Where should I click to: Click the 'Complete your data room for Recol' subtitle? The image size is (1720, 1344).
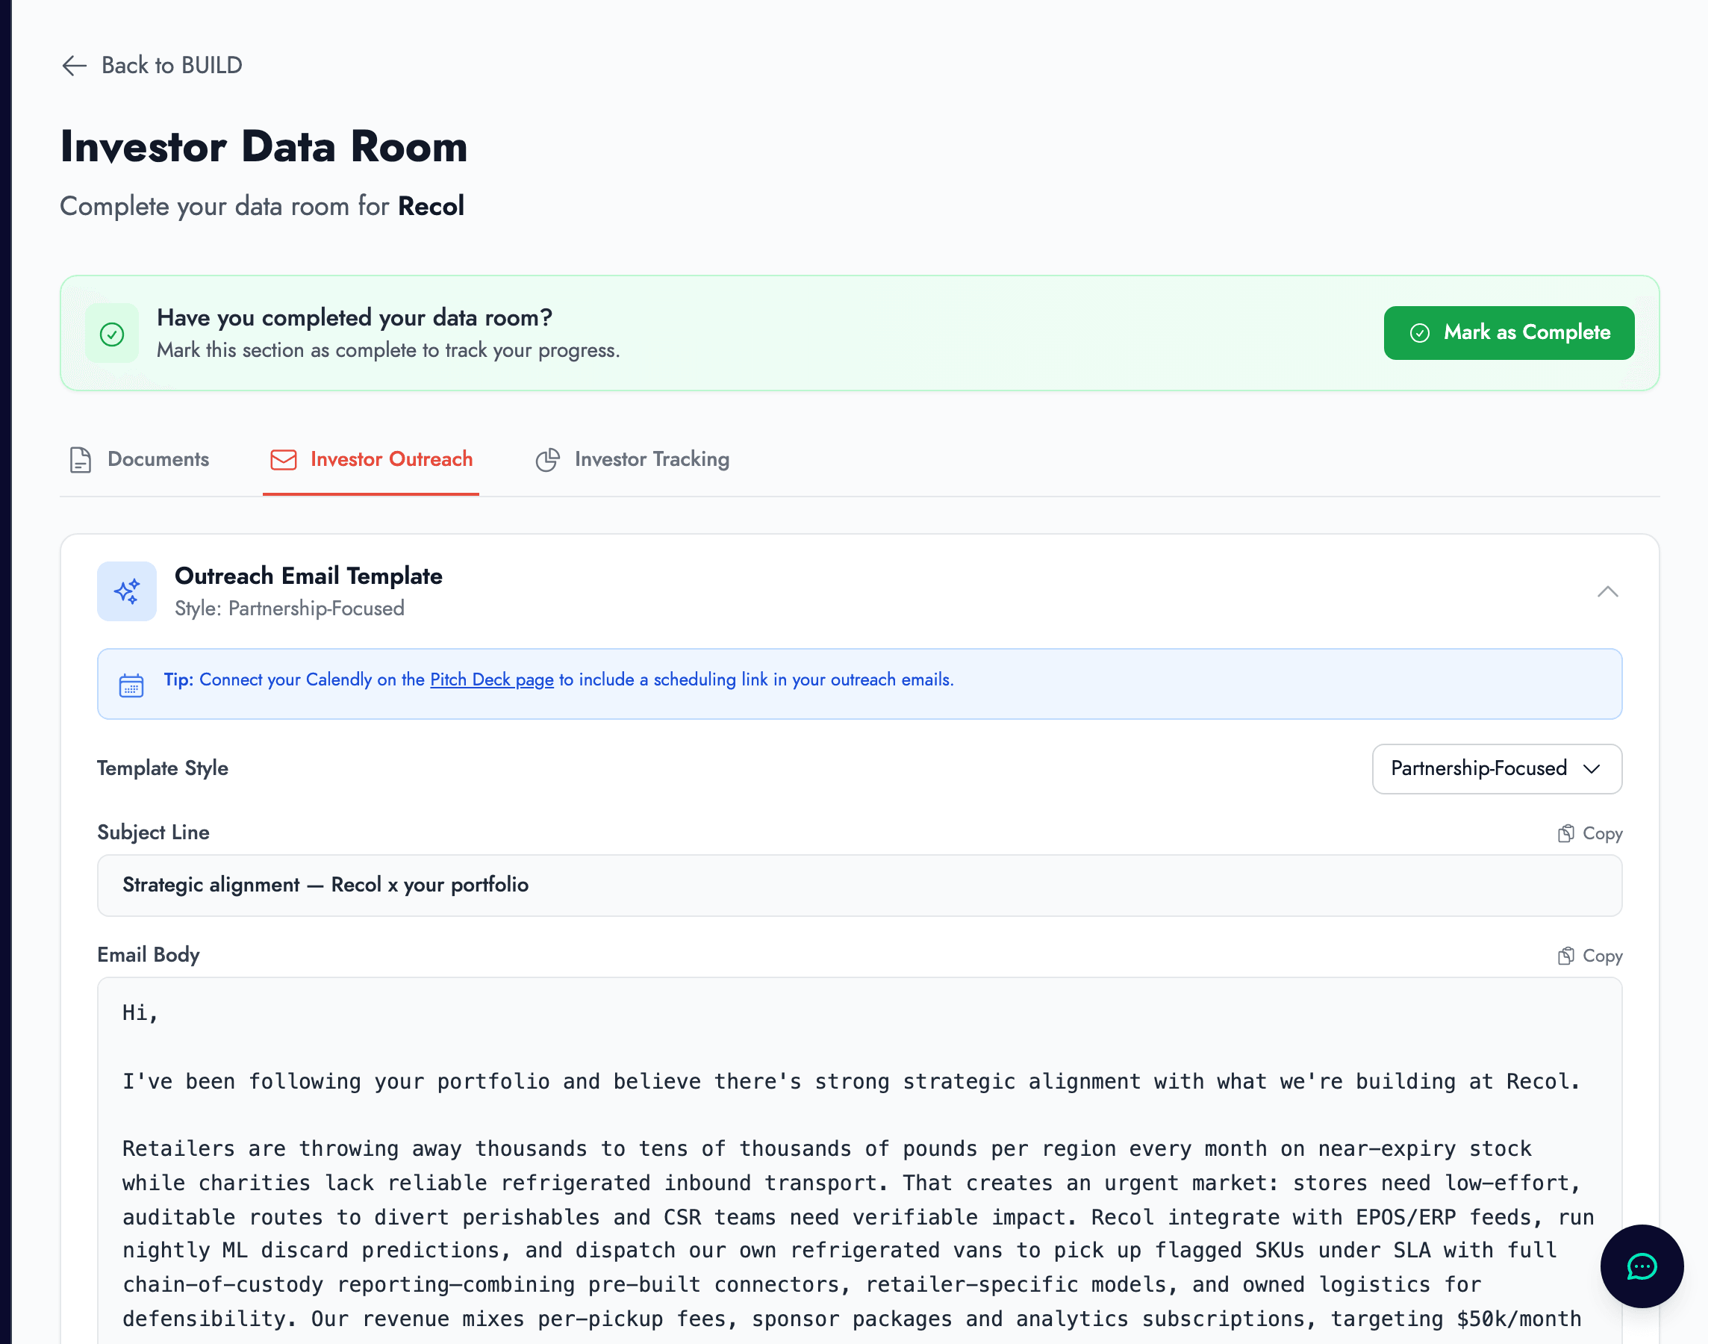click(x=264, y=207)
